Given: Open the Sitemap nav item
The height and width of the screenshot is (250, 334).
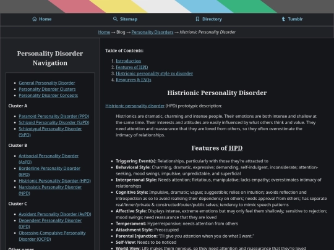Looking at the screenshot, I should point(125,19).
